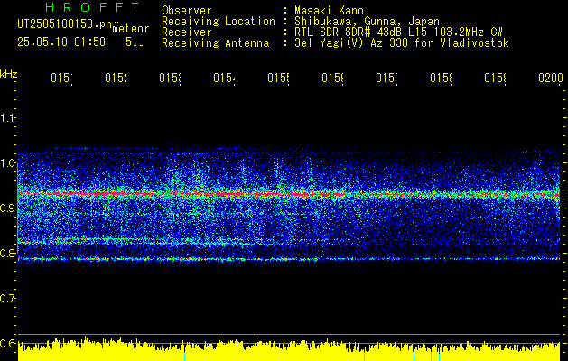The height and width of the screenshot is (361, 568).
Task: Click the 0.7 kHz axis label
Action: coord(7,298)
